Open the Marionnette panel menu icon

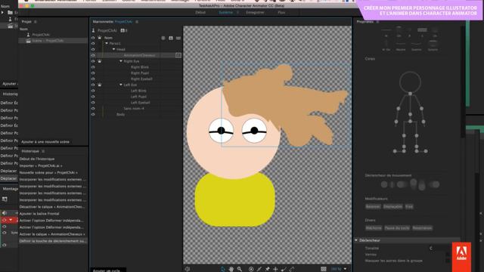137,22
